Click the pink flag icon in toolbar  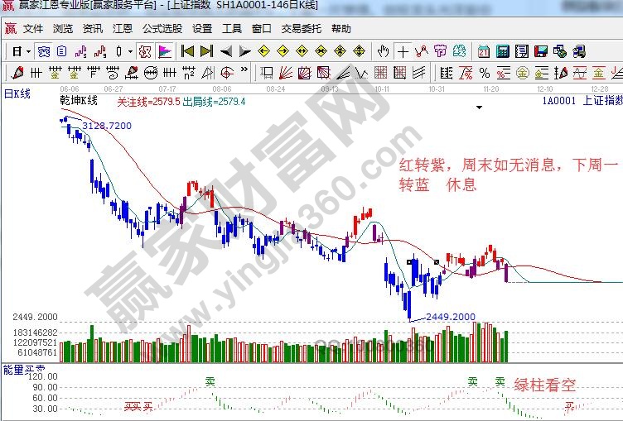[x=165, y=51]
